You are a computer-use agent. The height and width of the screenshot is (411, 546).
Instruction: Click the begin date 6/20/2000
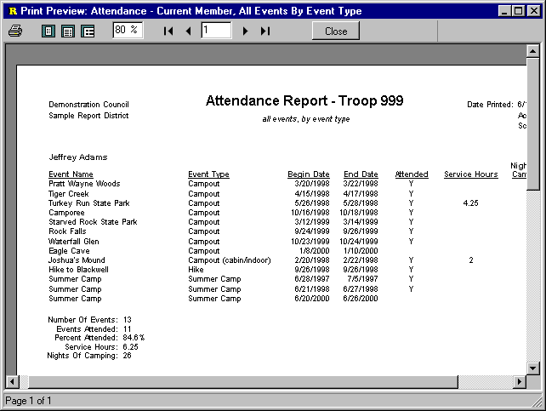(x=312, y=299)
